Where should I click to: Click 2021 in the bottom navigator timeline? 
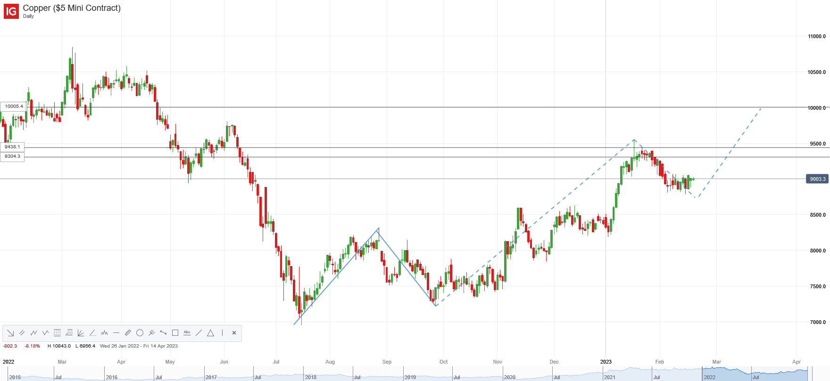[x=609, y=377]
